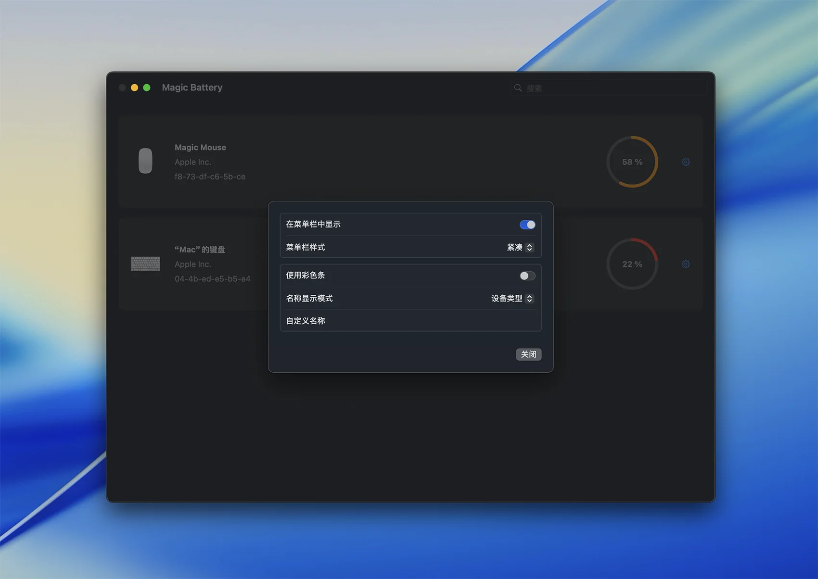Select the Magic Mouse device name
The width and height of the screenshot is (818, 579).
(x=200, y=148)
